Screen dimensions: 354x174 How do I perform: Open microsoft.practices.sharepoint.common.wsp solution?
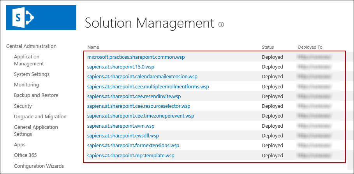click(x=136, y=57)
